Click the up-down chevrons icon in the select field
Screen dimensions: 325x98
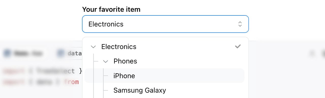[x=240, y=24]
